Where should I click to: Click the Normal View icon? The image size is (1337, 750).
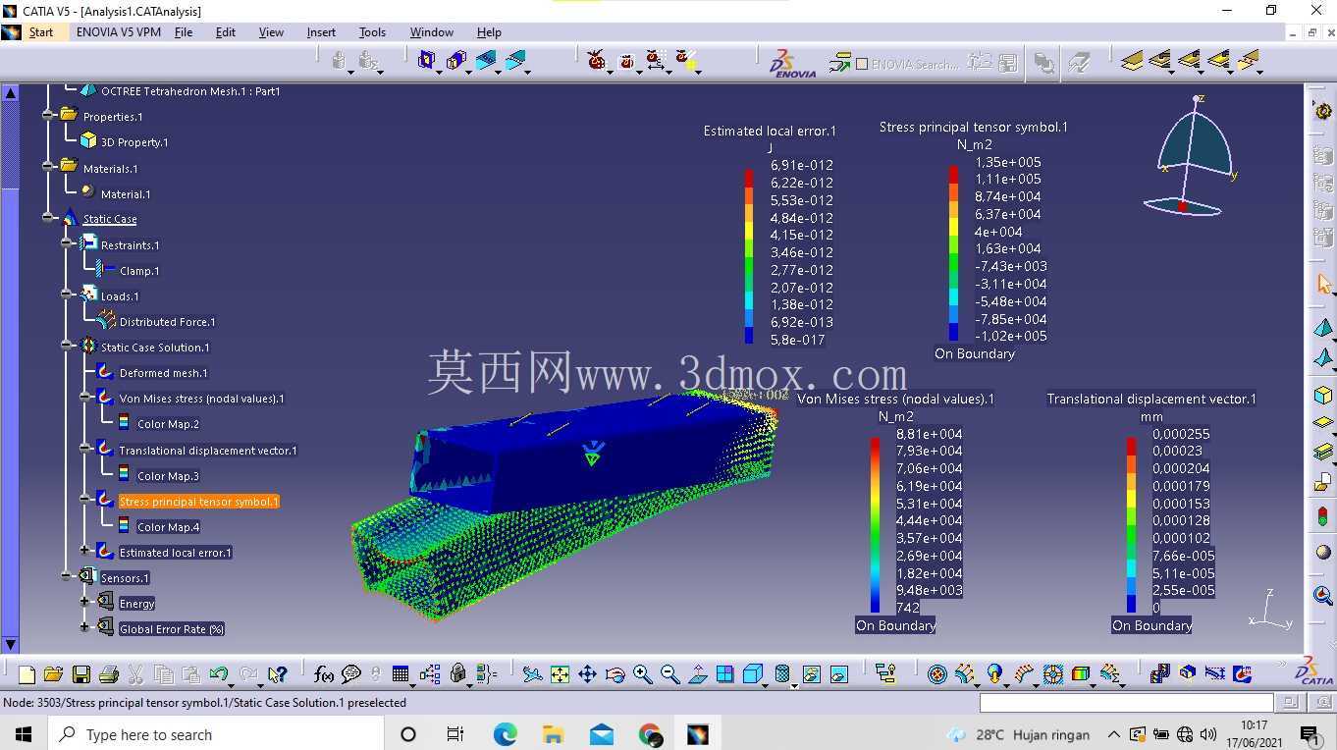(x=698, y=674)
